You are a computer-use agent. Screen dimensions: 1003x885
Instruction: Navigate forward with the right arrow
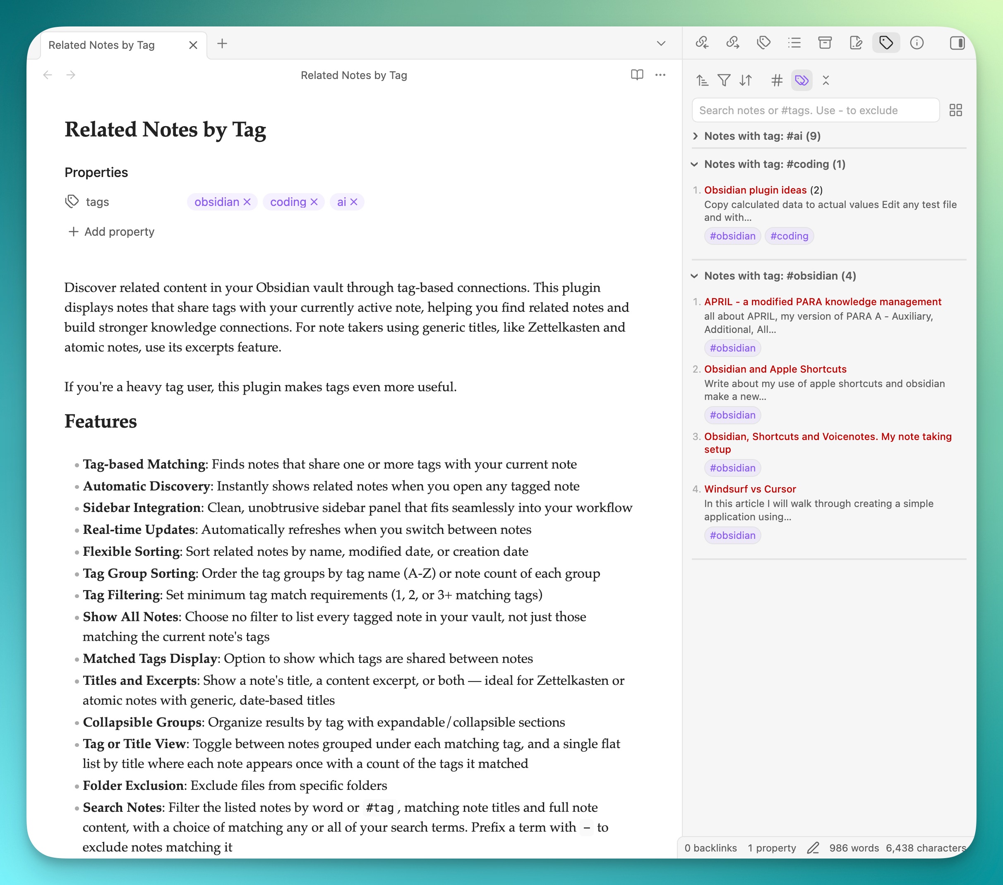pos(71,75)
